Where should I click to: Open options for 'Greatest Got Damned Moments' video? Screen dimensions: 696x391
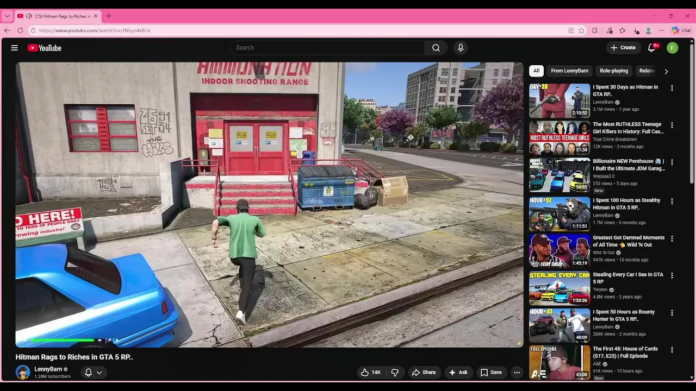click(x=672, y=238)
